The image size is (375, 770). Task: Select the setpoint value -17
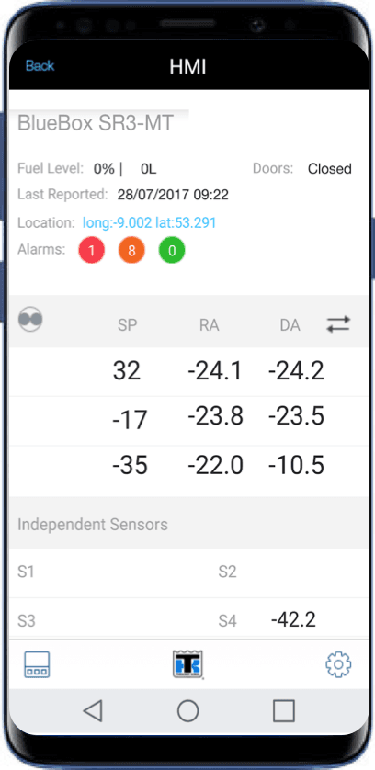tap(130, 420)
